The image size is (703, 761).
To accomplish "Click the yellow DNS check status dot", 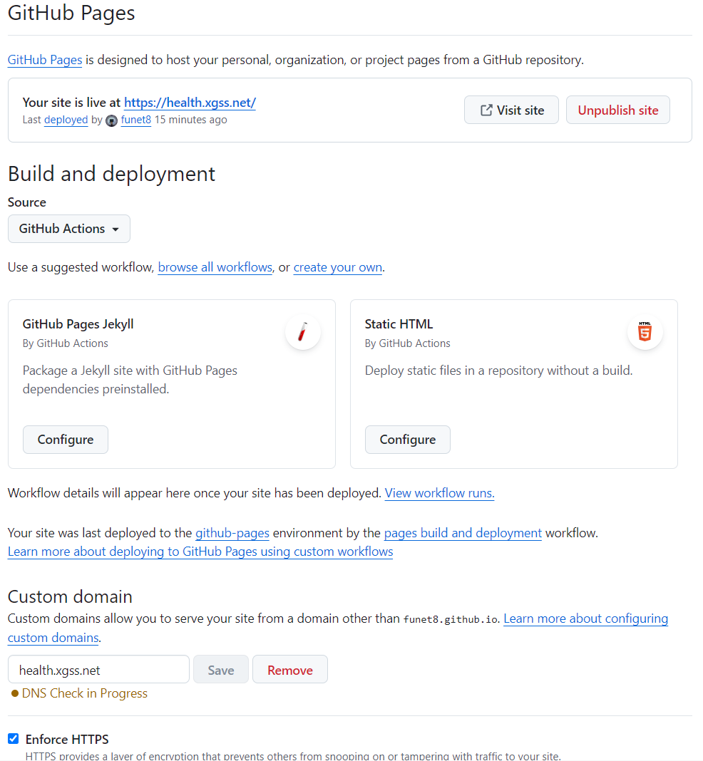I will [15, 693].
